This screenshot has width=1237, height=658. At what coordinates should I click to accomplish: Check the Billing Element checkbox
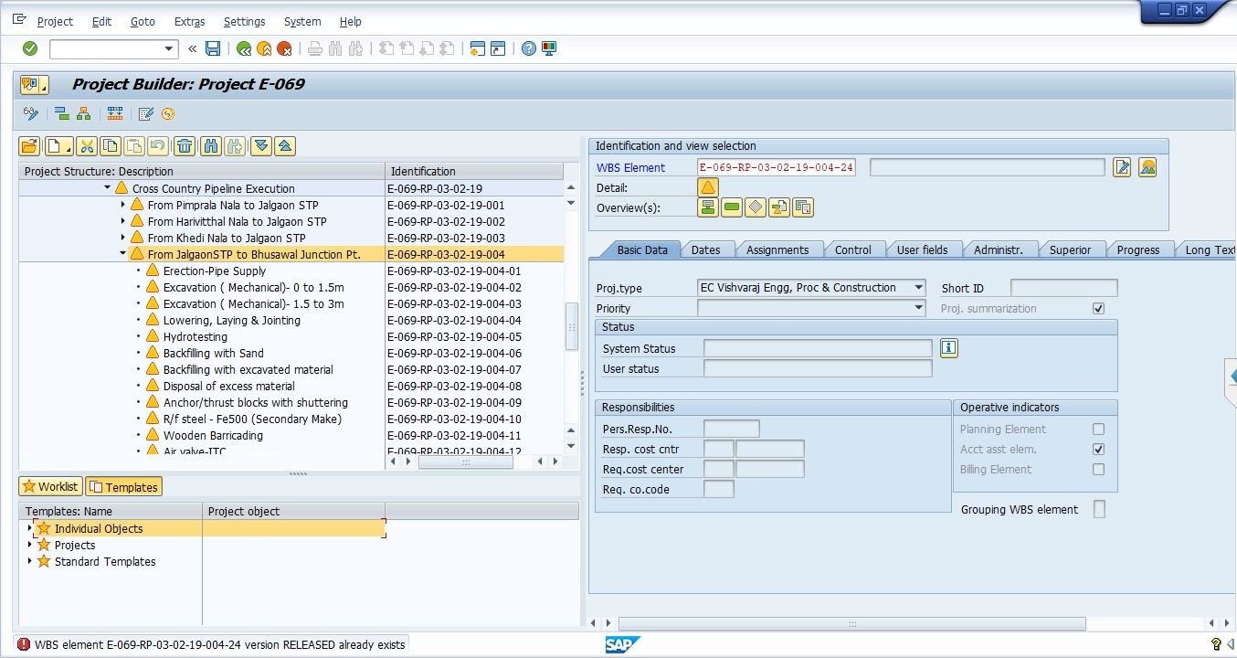[1098, 470]
